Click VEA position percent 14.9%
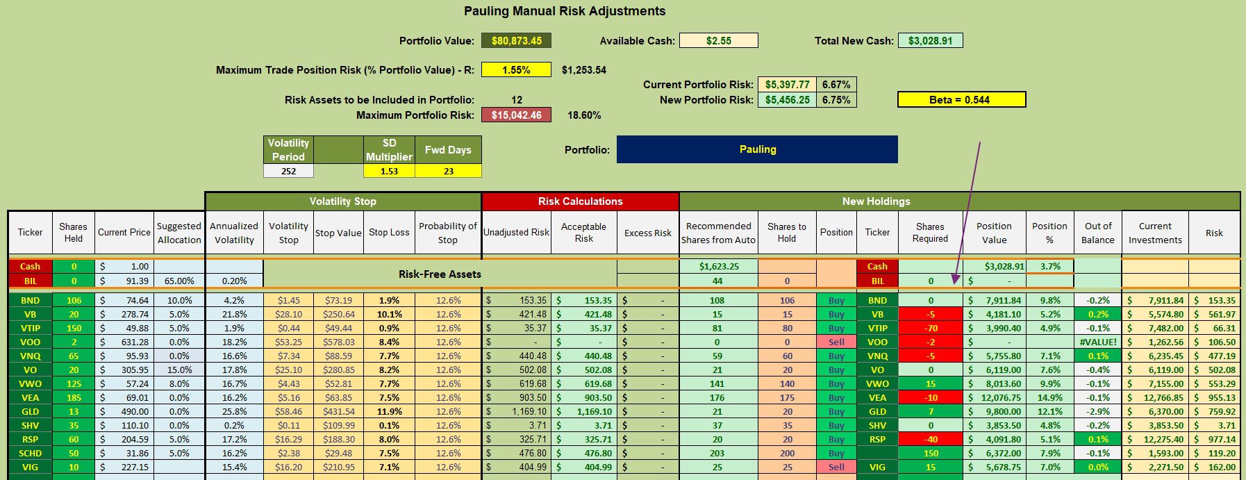The image size is (1246, 480). (1050, 398)
